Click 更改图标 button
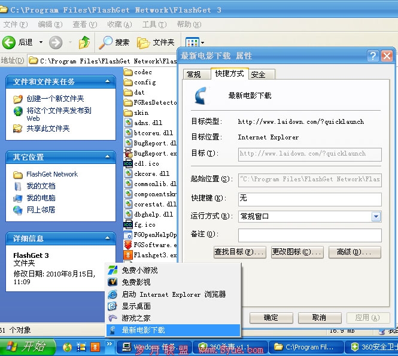The height and width of the screenshot is (356, 398). coord(297,252)
